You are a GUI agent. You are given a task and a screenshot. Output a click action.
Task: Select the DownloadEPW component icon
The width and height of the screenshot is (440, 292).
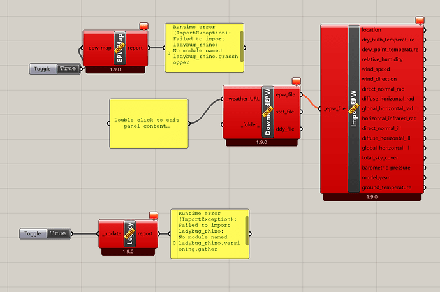(267, 112)
